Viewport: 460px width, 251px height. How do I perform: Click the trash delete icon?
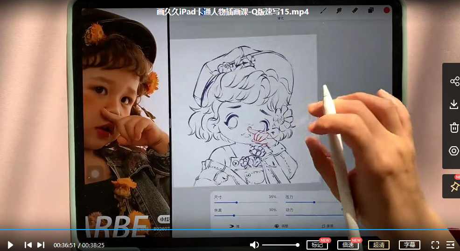point(454,128)
